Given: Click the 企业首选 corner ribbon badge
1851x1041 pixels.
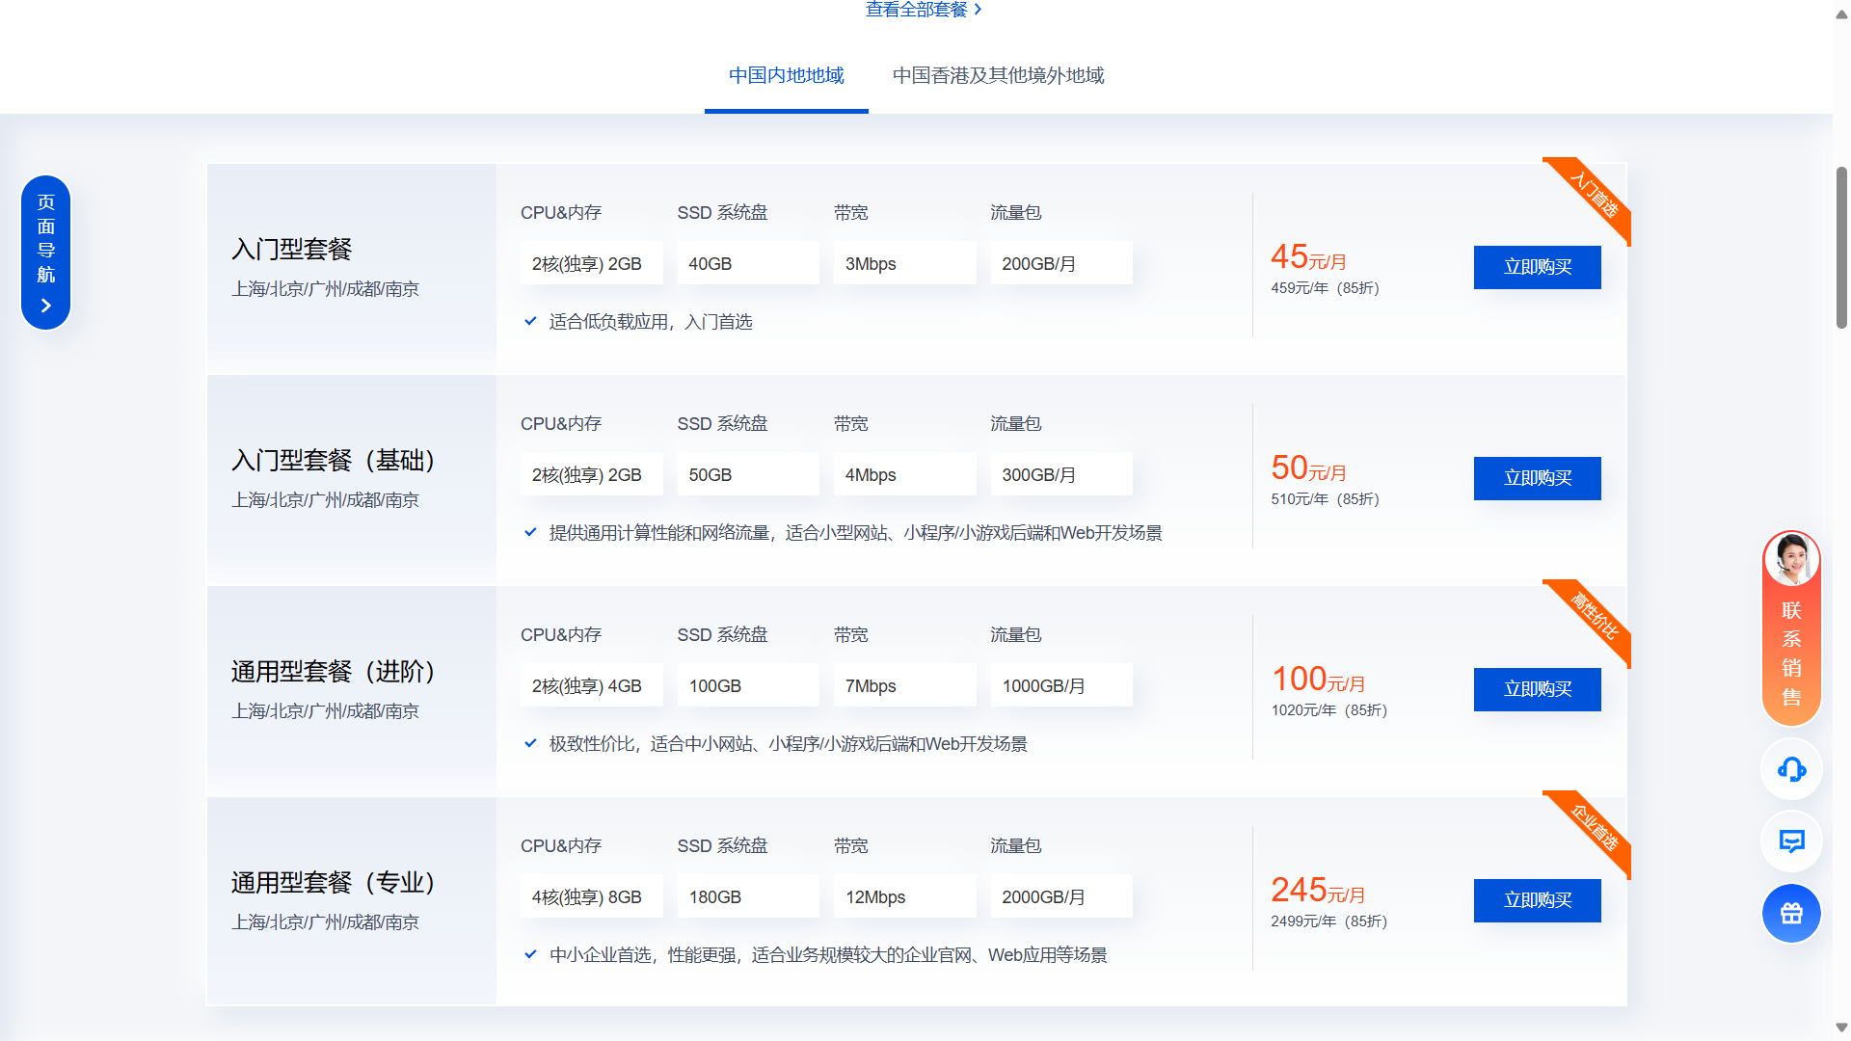Looking at the screenshot, I should [x=1596, y=828].
